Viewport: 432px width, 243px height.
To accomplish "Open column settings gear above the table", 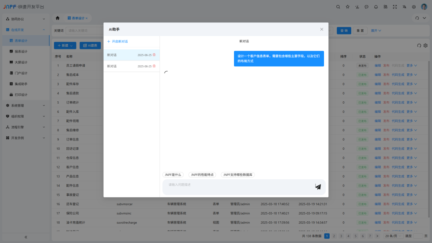I will coord(425,46).
